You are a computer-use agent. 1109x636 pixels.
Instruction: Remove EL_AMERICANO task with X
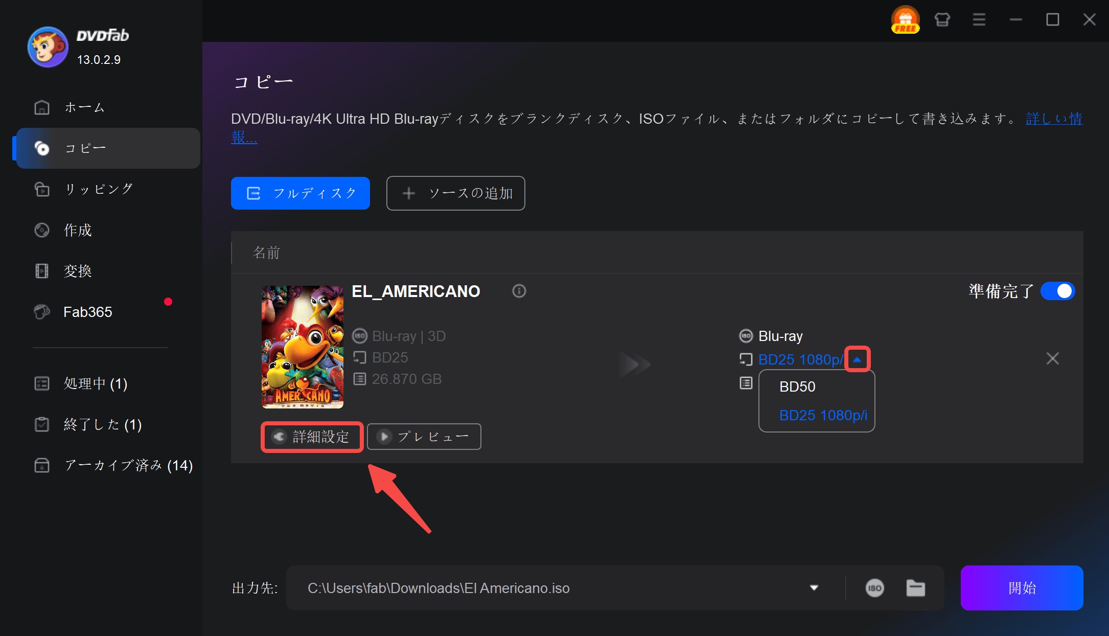[x=1052, y=358]
